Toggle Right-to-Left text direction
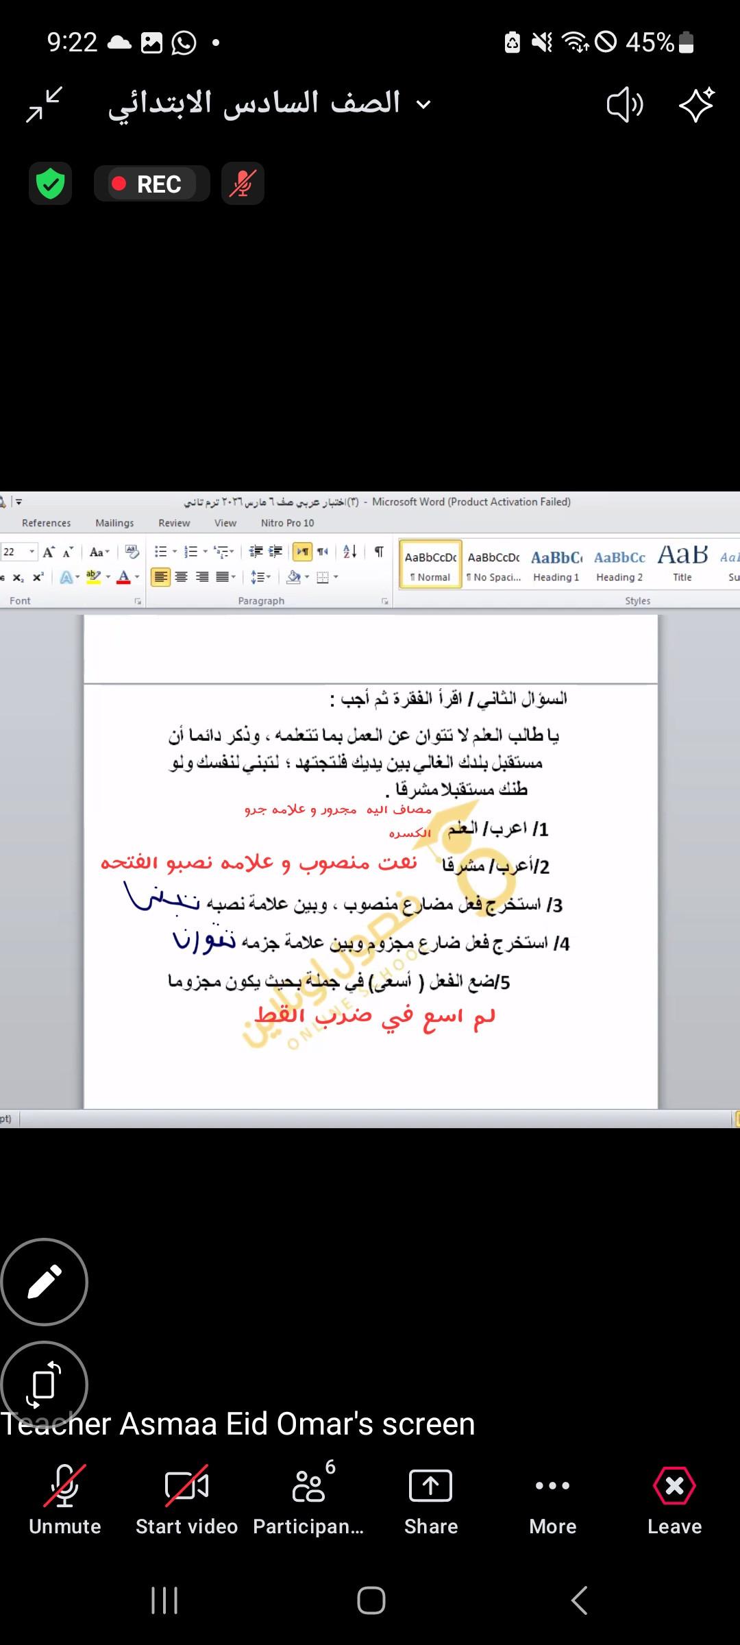 click(323, 552)
